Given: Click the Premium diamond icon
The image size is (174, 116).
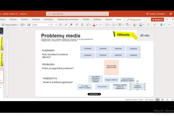Looking at the screenshot, I should coord(147,14).
